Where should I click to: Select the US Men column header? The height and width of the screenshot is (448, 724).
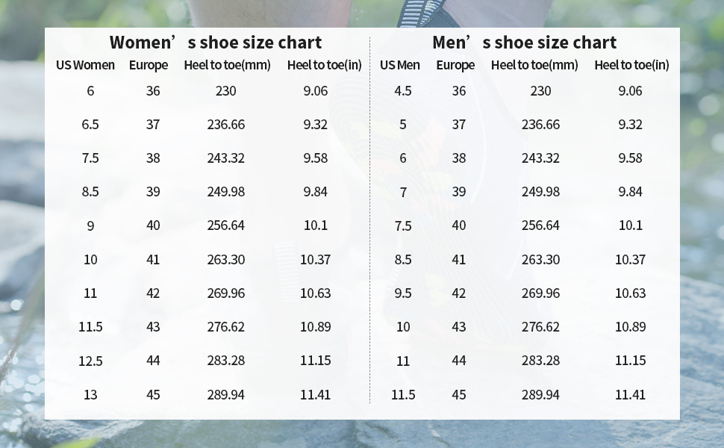pos(397,65)
